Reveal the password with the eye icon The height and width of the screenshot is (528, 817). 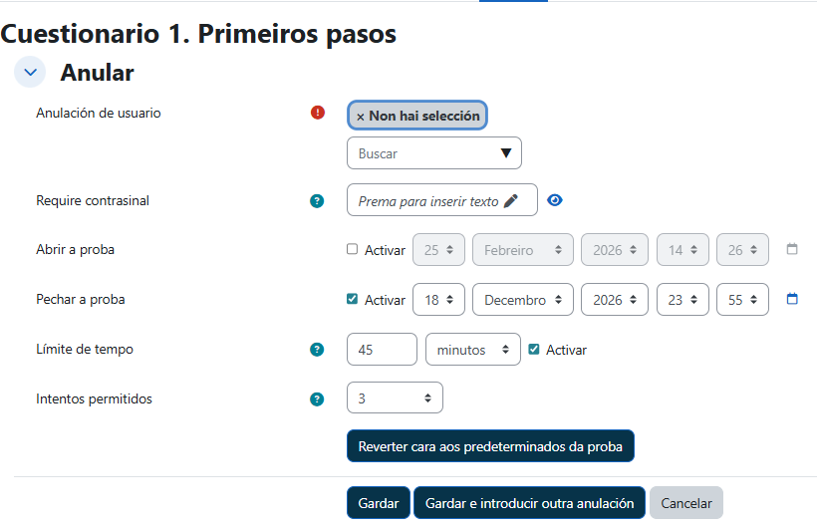pyautogui.click(x=555, y=200)
